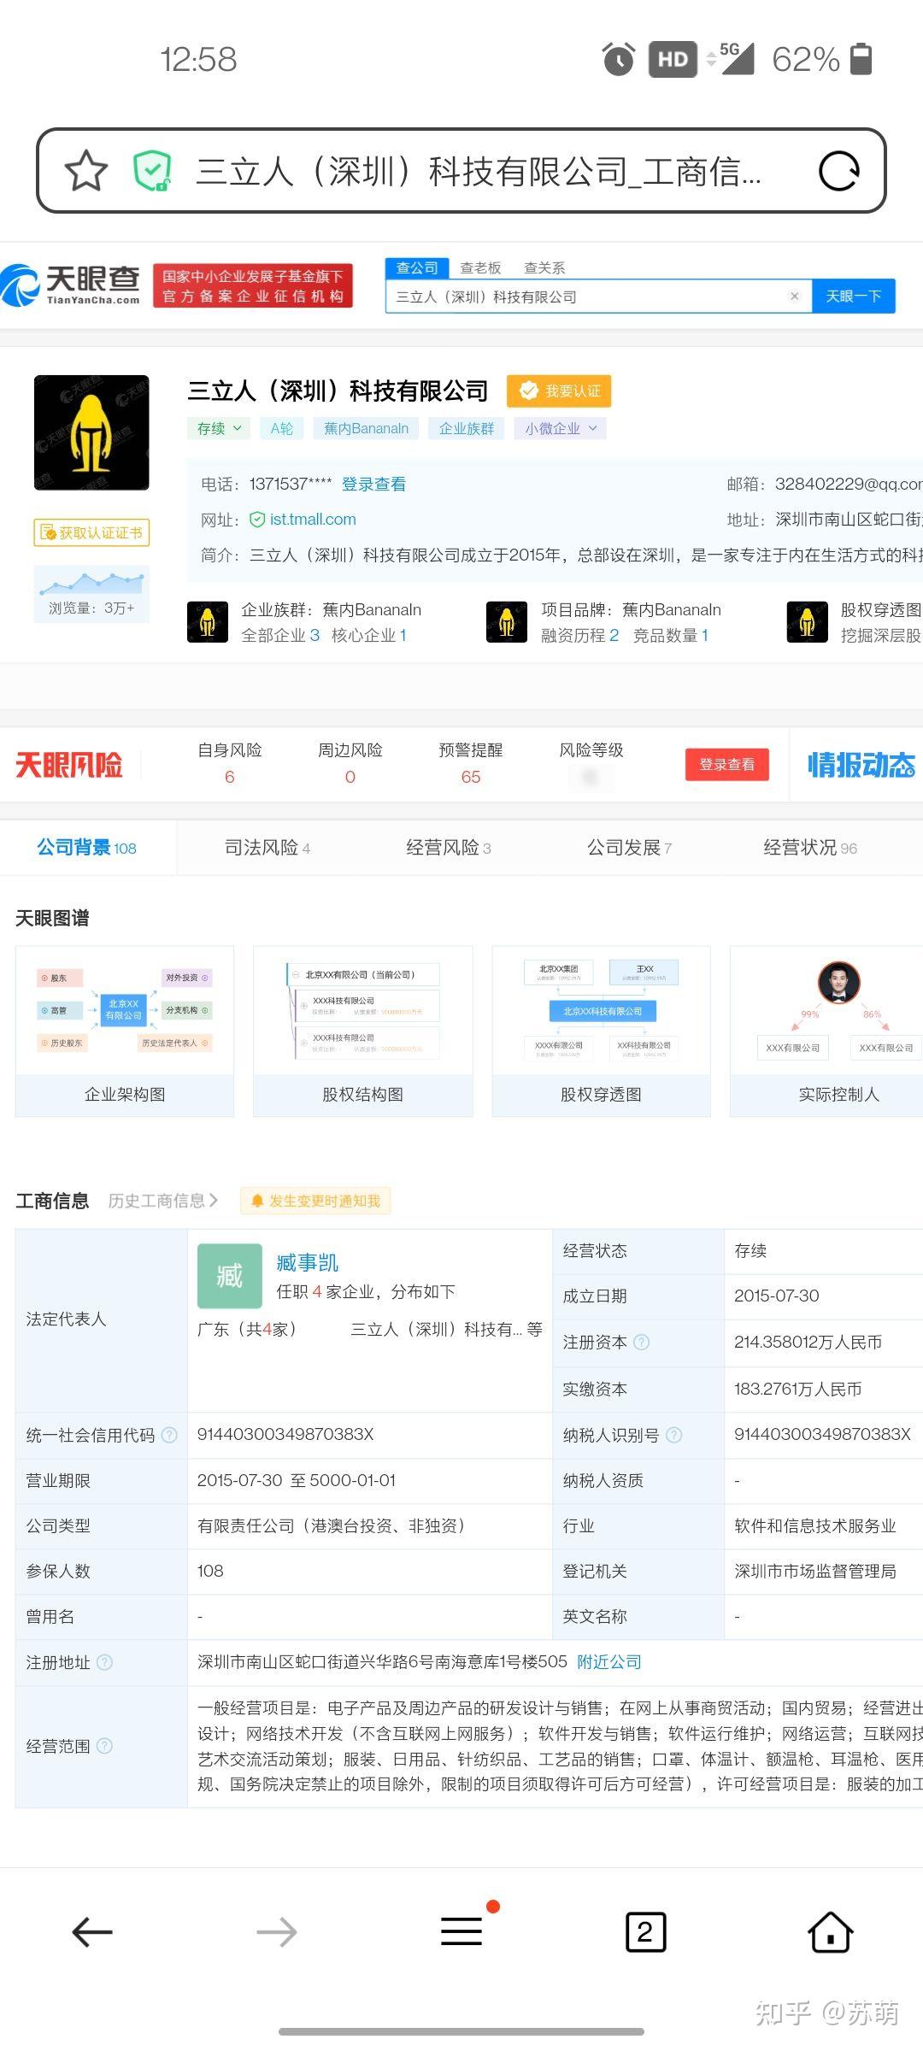Open the 企业架构图 thumbnail
The width and height of the screenshot is (923, 2051).
point(125,1031)
